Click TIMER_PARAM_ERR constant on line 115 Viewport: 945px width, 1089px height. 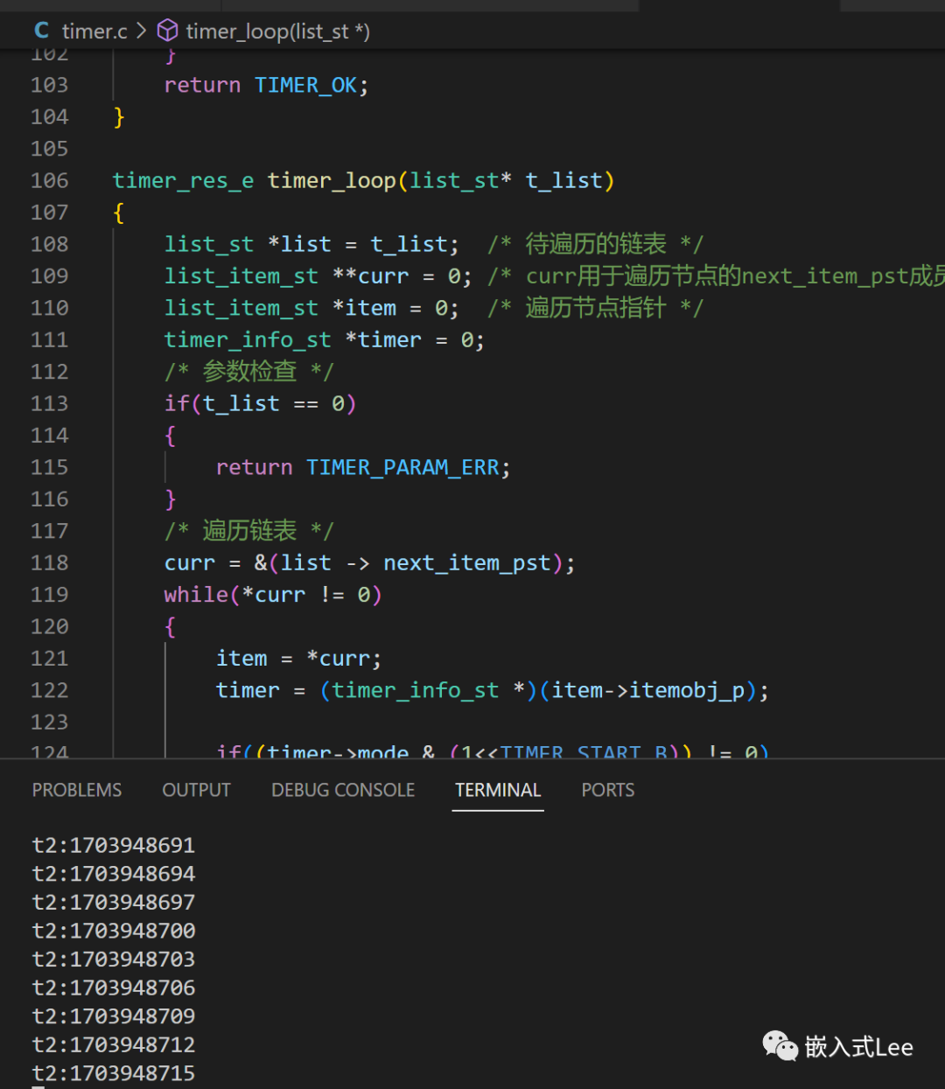pyautogui.click(x=402, y=467)
